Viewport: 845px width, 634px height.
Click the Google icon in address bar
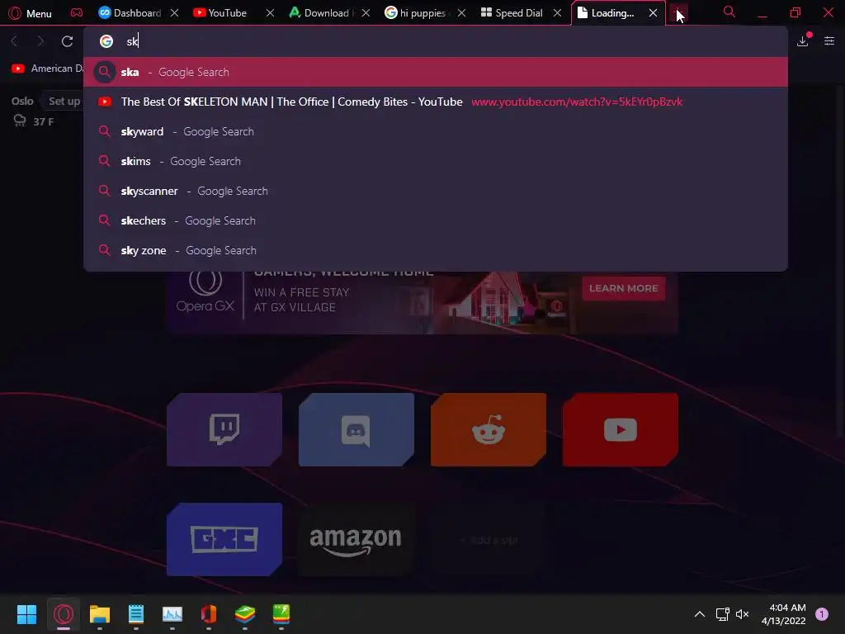coord(106,41)
